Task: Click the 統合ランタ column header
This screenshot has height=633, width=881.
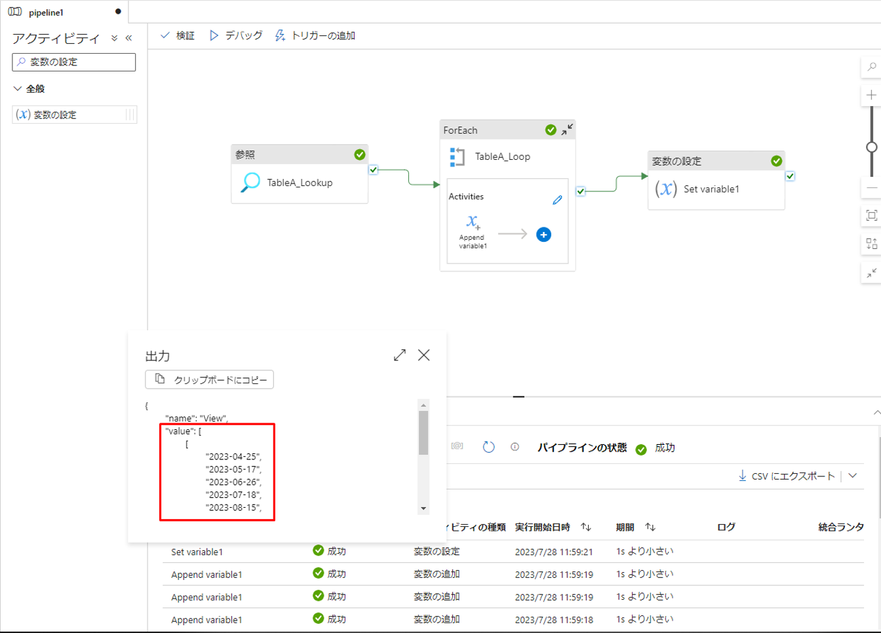Action: tap(841, 527)
